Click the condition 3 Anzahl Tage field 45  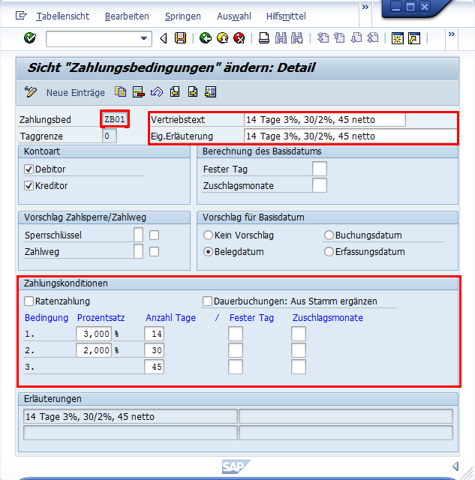[x=154, y=367]
